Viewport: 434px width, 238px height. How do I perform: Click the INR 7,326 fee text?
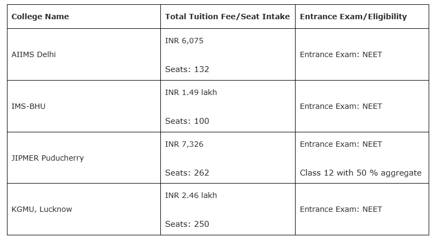click(x=184, y=144)
